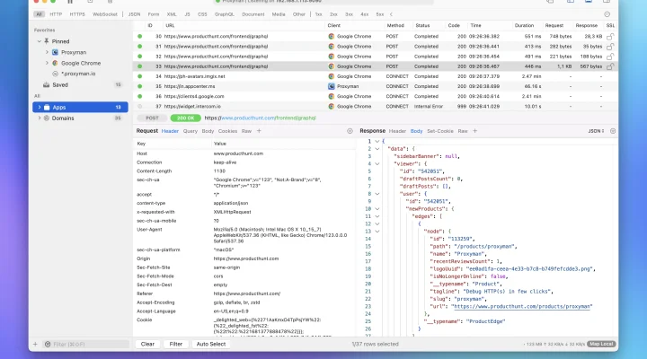Select row 37 widget.intercom.io request
Viewport: 647px width, 359px height.
point(375,106)
